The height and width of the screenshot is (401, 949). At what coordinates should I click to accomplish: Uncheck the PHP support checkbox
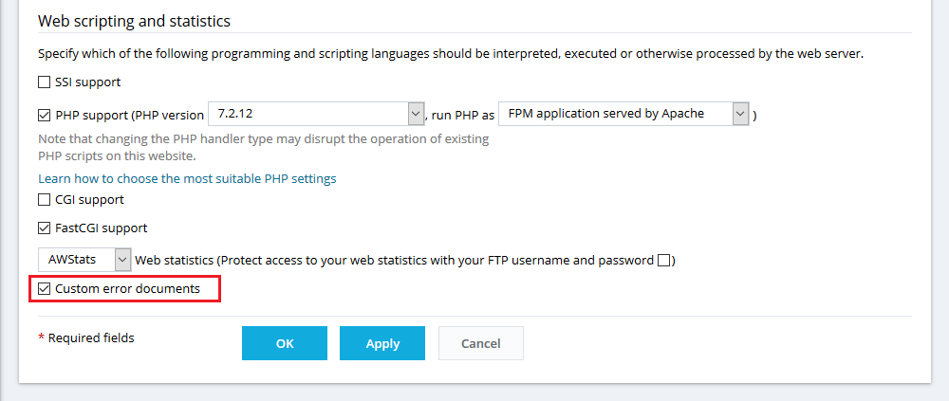(45, 116)
